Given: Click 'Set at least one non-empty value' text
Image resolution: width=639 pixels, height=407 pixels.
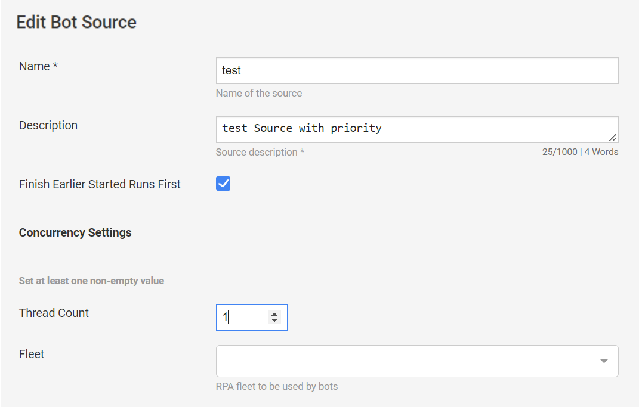Looking at the screenshot, I should (x=91, y=281).
